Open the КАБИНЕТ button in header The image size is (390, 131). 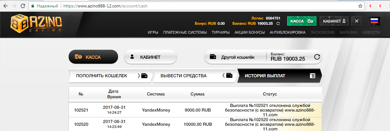pos(334,21)
